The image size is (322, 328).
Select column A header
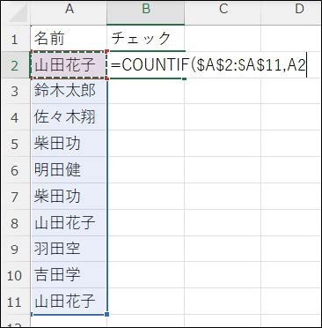tap(69, 13)
